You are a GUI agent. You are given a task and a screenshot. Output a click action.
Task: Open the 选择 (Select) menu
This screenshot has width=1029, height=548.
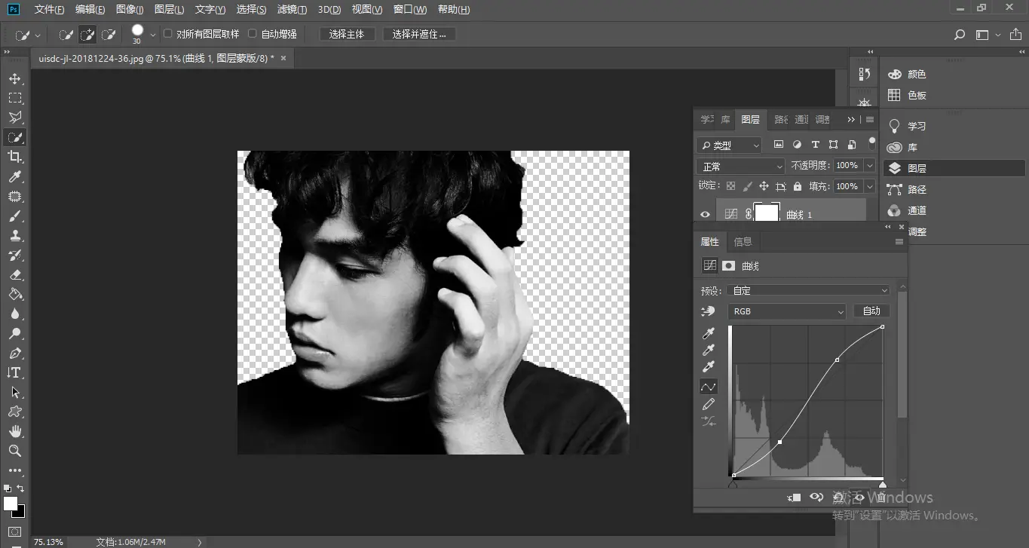(251, 9)
